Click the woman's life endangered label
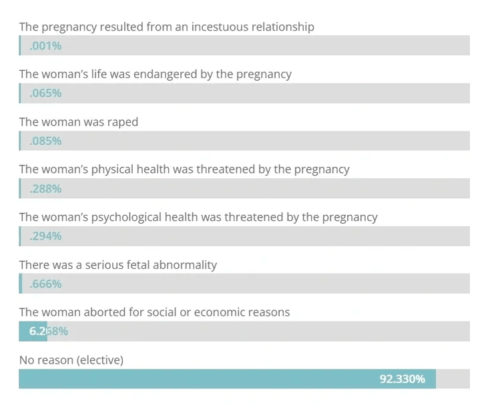 pyautogui.click(x=155, y=74)
